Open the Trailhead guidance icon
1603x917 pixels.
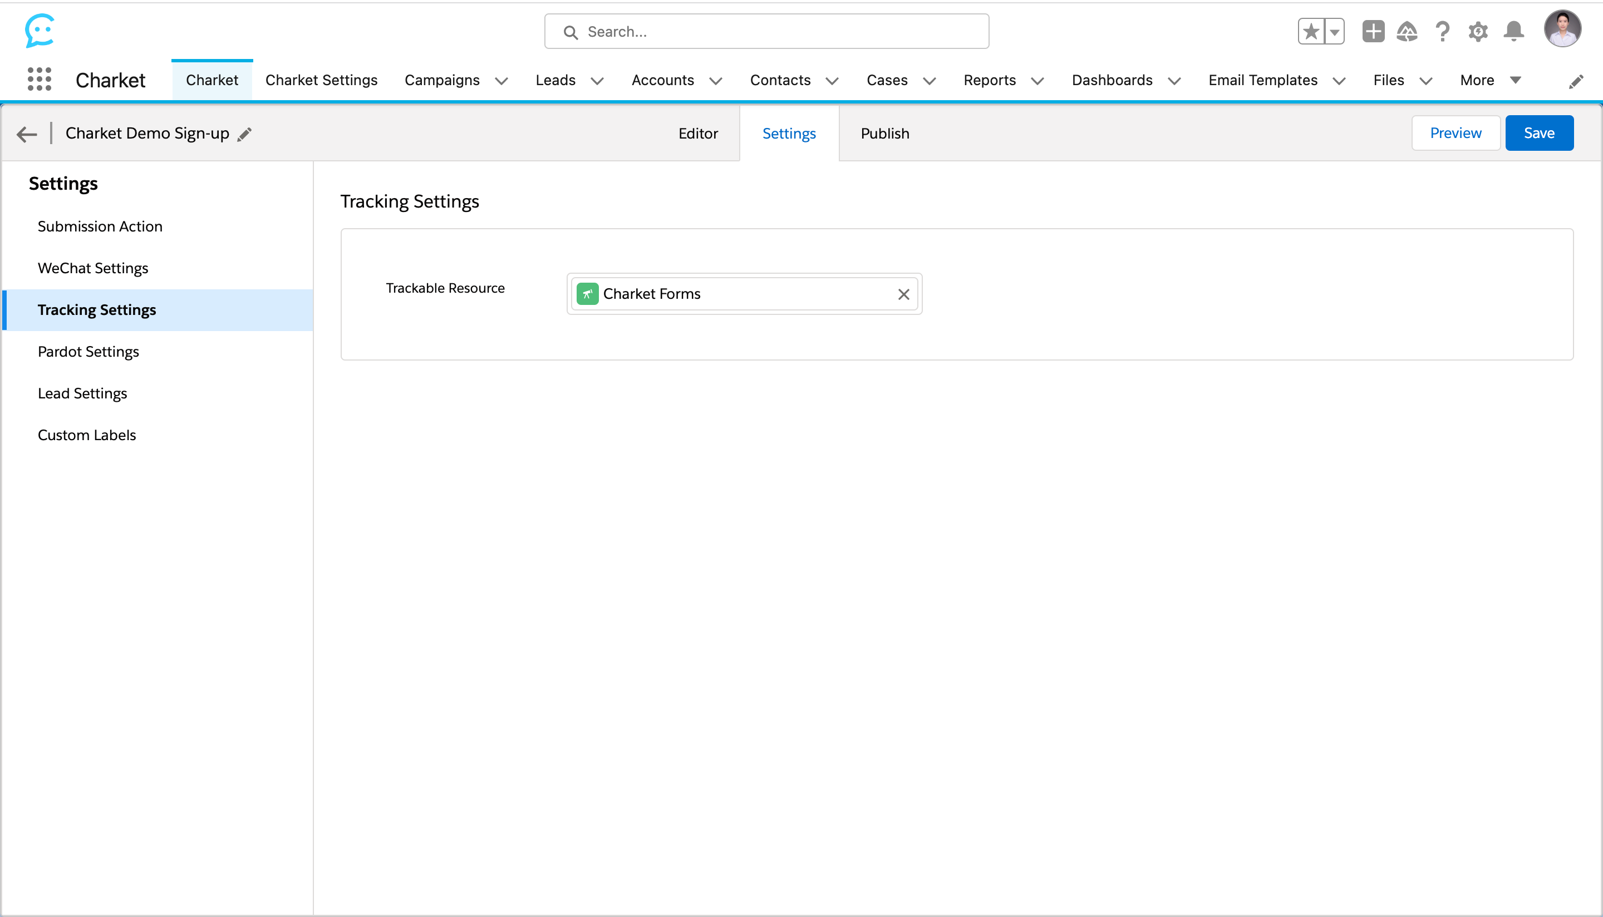(x=1407, y=32)
